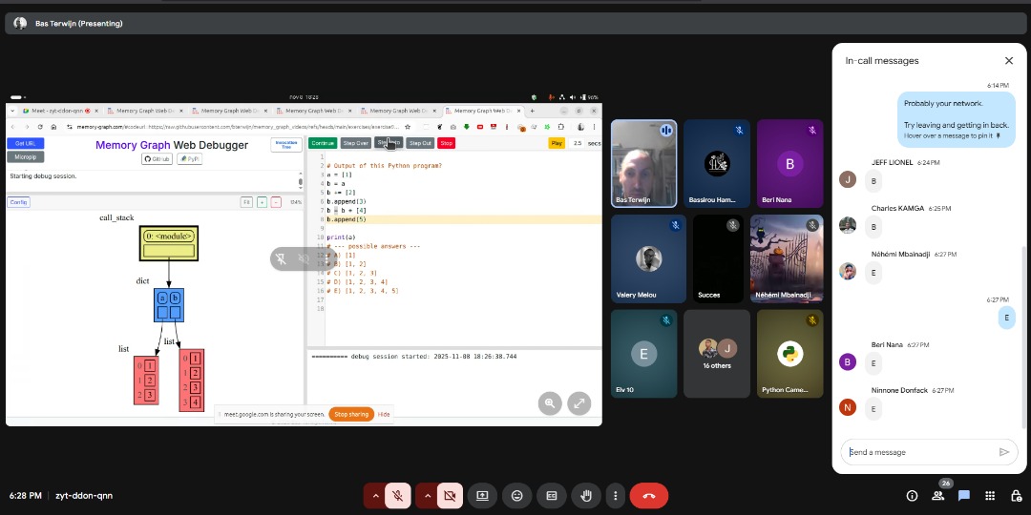Select Bas Terwijn's video tile
This screenshot has height=515, width=1031.
[x=643, y=164]
